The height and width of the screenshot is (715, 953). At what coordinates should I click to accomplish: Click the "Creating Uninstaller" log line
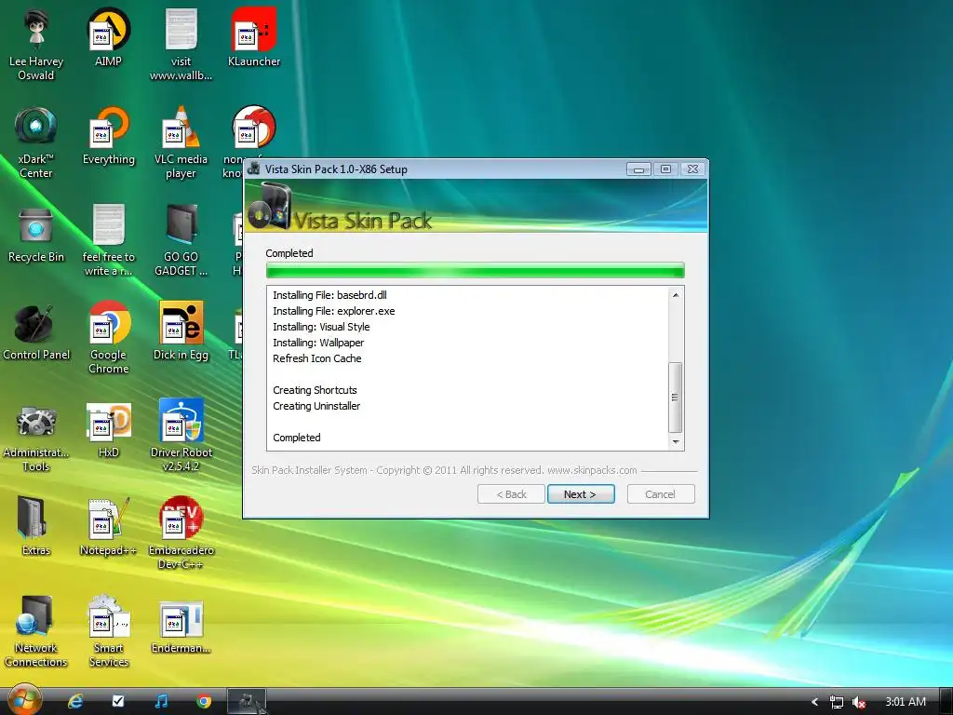point(316,406)
